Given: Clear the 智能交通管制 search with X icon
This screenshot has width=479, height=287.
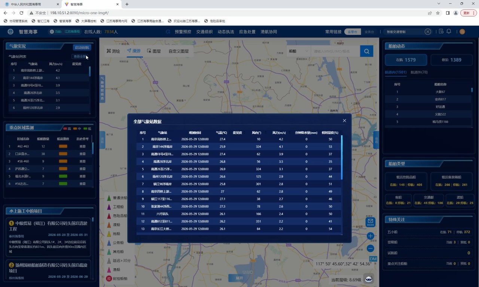Looking at the screenshot, I should coord(428,32).
